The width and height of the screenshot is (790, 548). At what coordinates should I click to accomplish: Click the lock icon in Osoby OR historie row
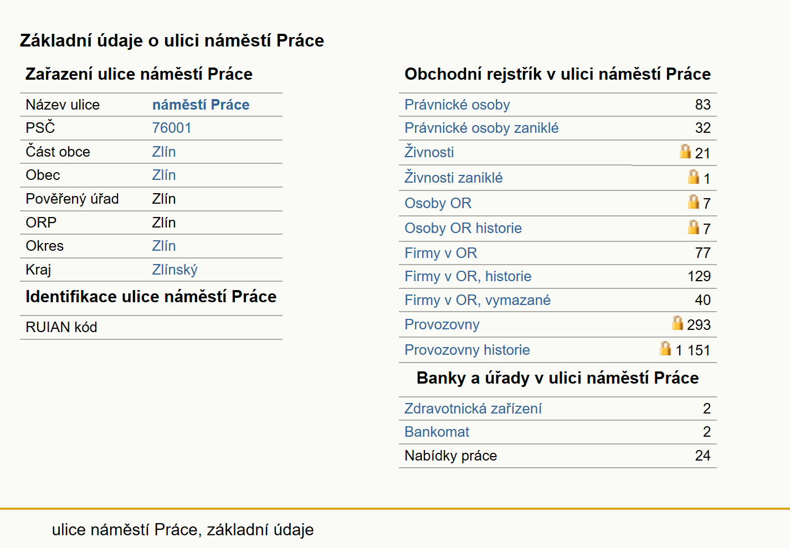(x=694, y=227)
